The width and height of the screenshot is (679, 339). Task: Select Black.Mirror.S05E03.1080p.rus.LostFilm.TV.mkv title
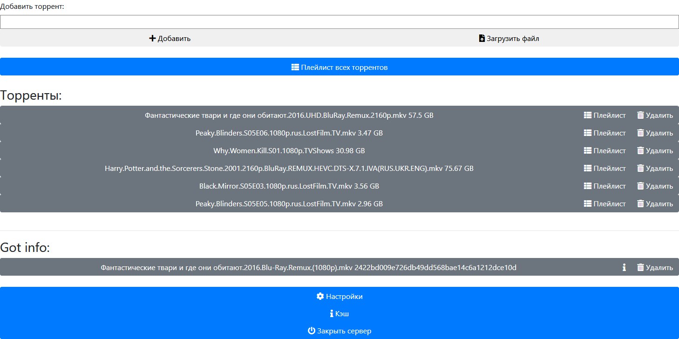click(x=289, y=186)
